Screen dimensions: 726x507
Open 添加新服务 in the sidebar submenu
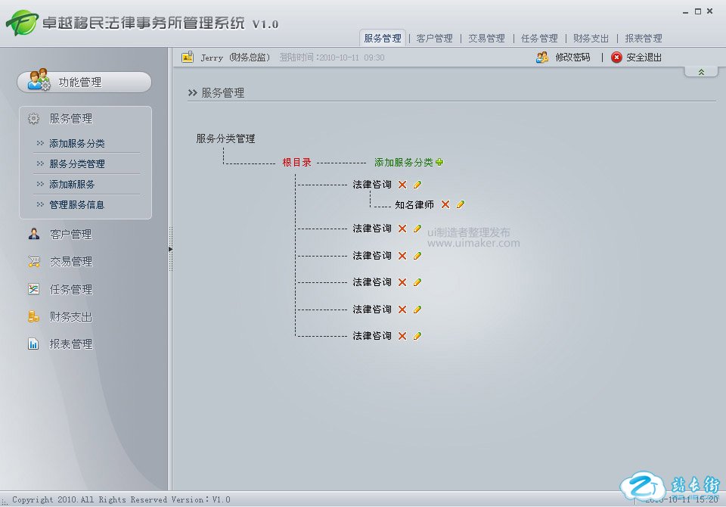(72, 185)
